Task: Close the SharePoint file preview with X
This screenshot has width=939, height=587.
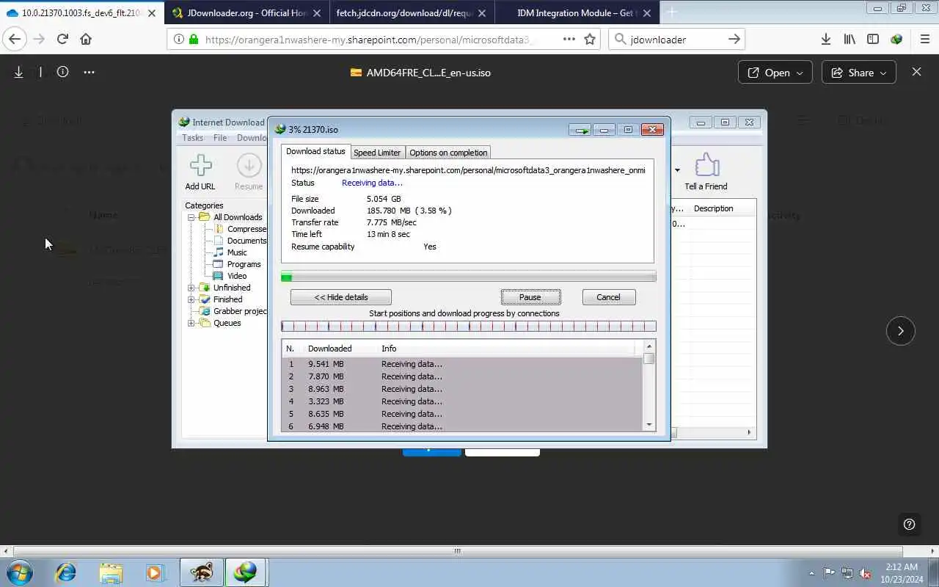Action: point(916,72)
